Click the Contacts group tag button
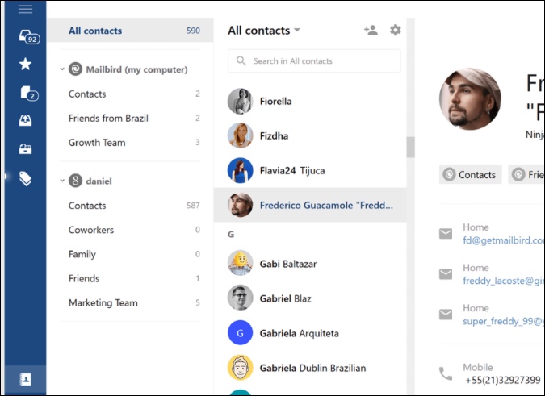 (x=471, y=174)
